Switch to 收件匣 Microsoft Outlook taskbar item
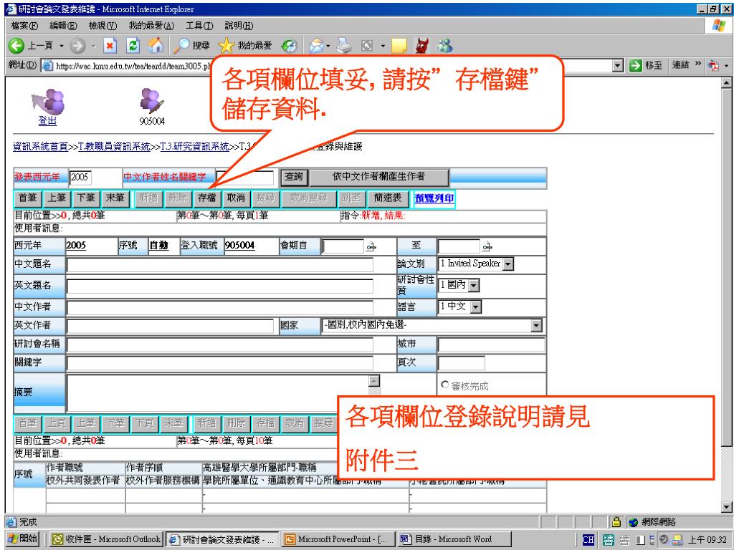This screenshot has height=550, width=734. (x=106, y=539)
